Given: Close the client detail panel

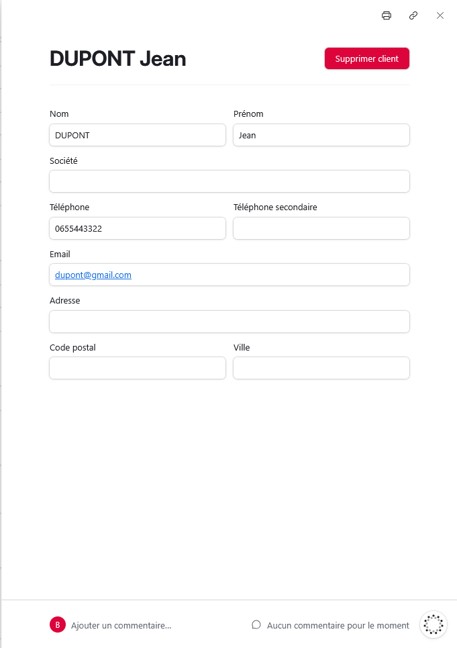Looking at the screenshot, I should pyautogui.click(x=440, y=15).
